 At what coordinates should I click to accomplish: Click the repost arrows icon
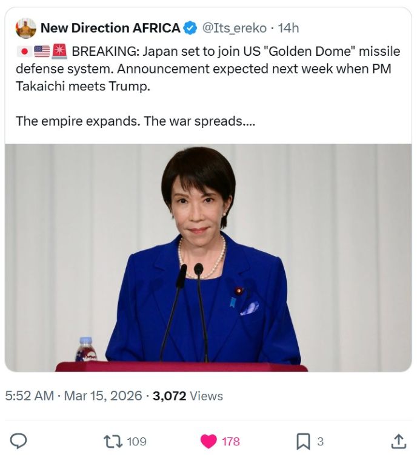click(x=113, y=441)
